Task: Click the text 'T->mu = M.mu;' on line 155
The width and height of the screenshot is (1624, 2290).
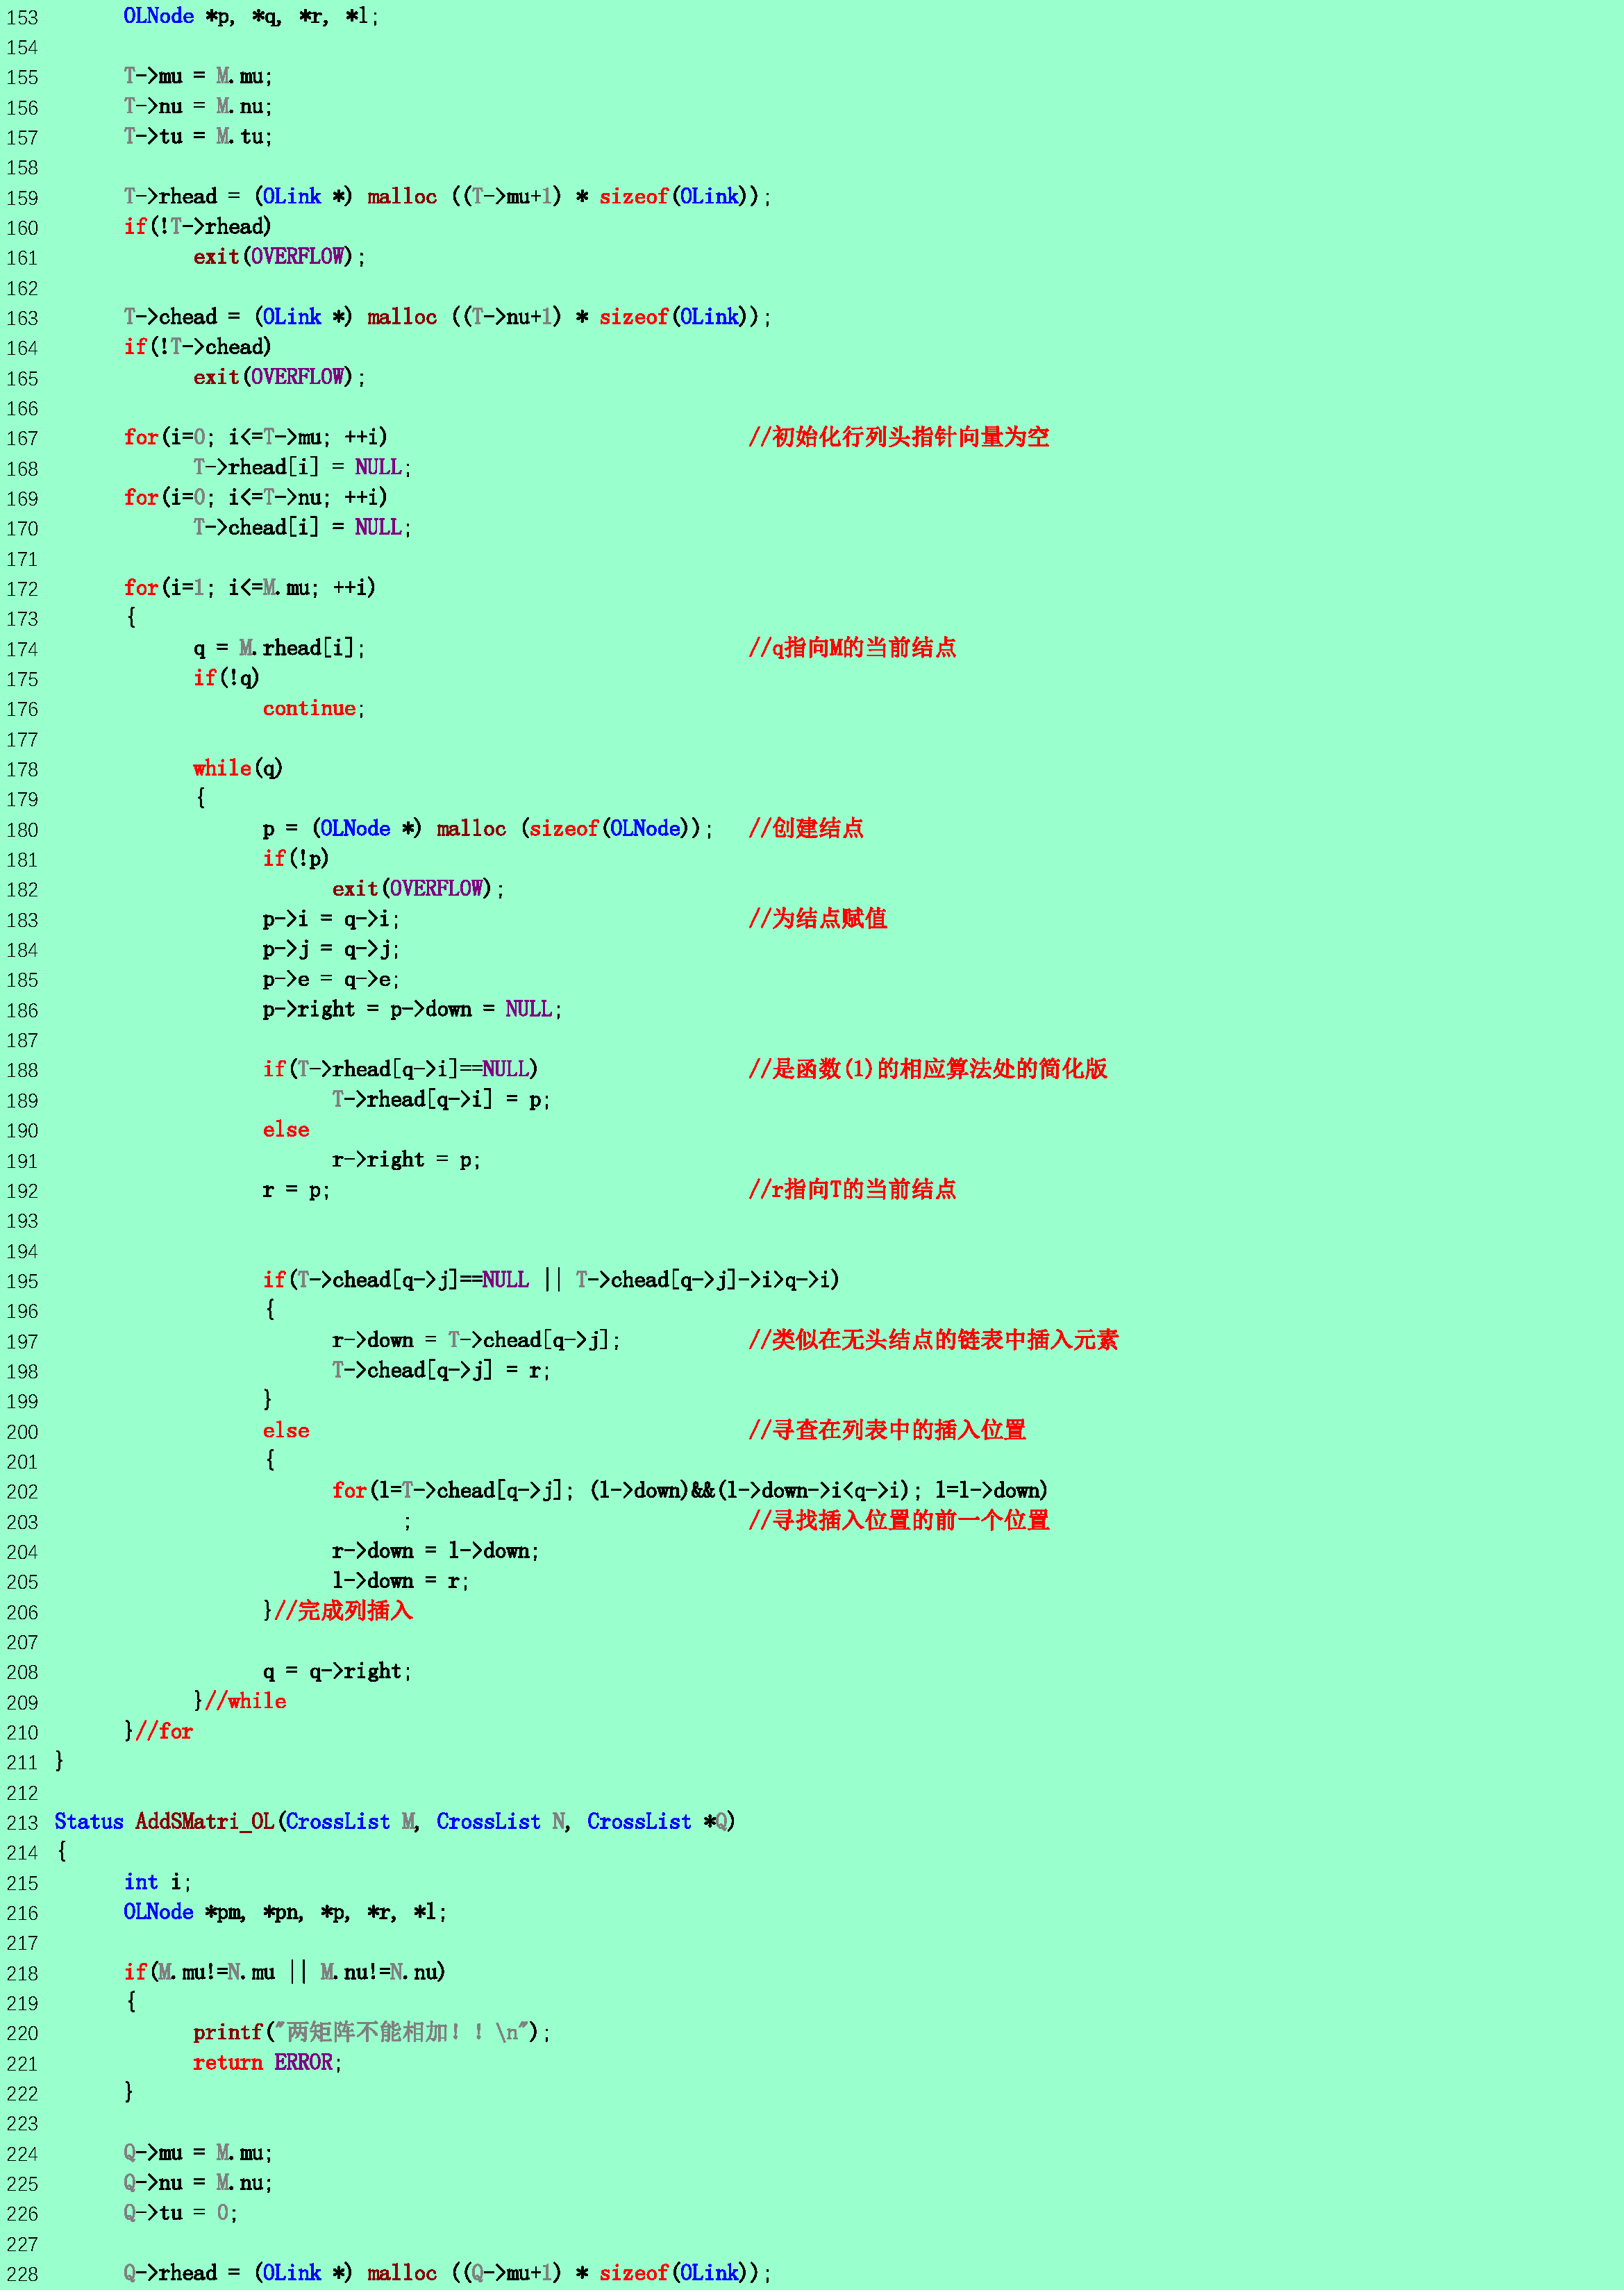Action: pyautogui.click(x=198, y=76)
